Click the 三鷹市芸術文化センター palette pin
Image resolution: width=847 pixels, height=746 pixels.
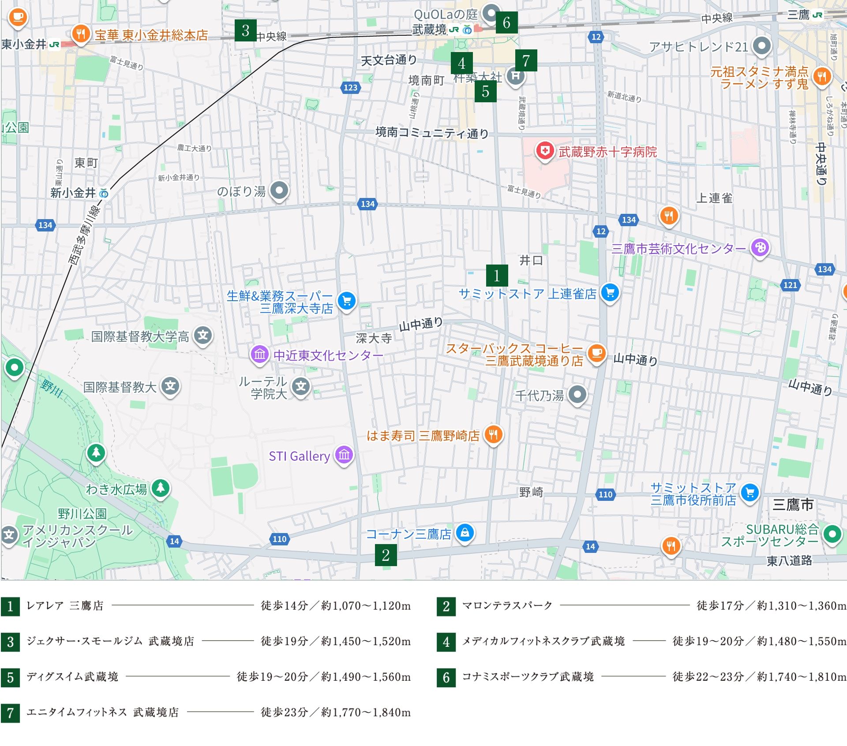tap(760, 248)
